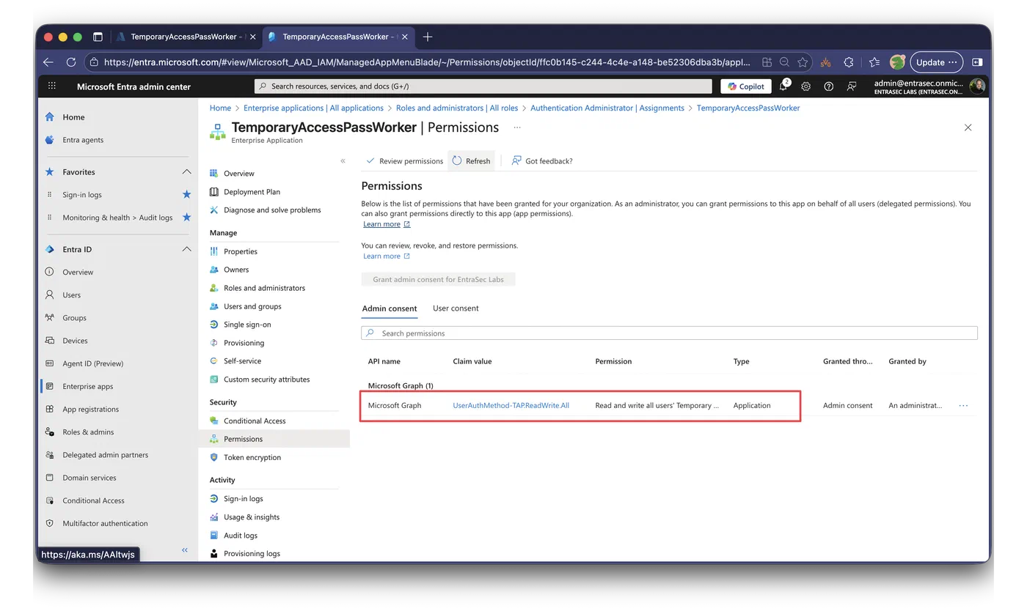Open browser extensions puzzle icon
Image resolution: width=1027 pixels, height=611 pixels.
(x=849, y=62)
